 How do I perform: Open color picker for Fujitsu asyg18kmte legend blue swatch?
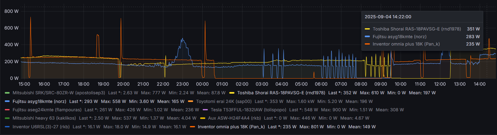7,101
